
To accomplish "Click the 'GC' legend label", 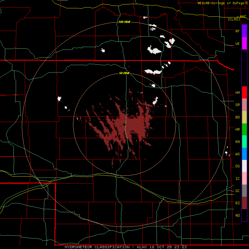I will [237, 191].
